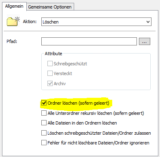
Task: Toggle the Schreibgeschützt attribute checkbox
Action: click(50, 64)
